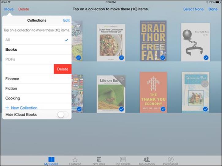Tap the plus icon for New Collection
This screenshot has width=222, height=166.
(x=7, y=108)
